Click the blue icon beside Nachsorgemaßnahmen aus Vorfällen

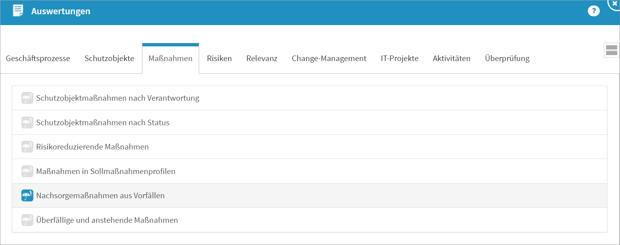(x=27, y=195)
